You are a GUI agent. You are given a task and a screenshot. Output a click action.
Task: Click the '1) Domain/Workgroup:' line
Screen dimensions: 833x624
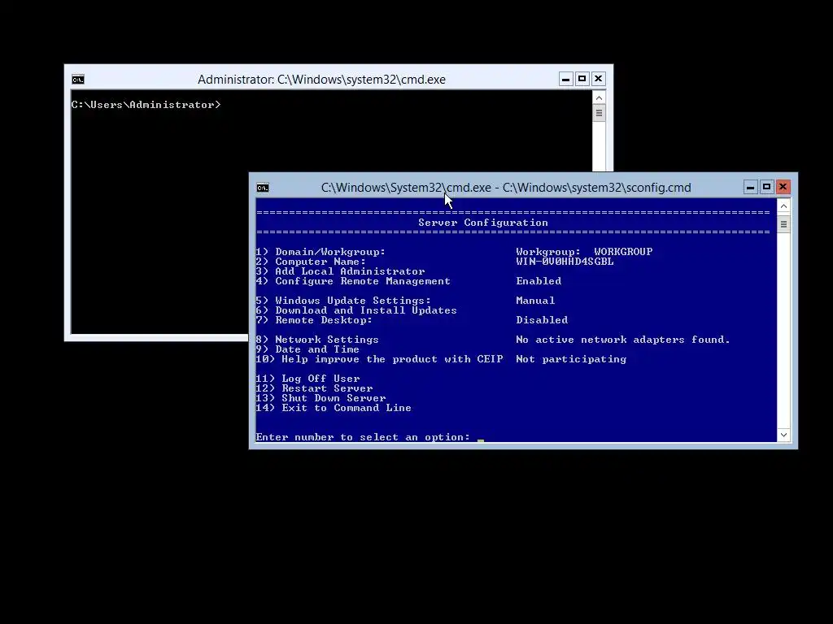(x=321, y=252)
